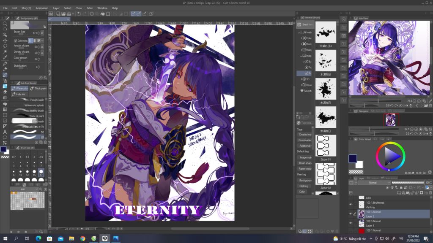Select the Pencil tool
This screenshot has width=433, height=243.
[5, 69]
